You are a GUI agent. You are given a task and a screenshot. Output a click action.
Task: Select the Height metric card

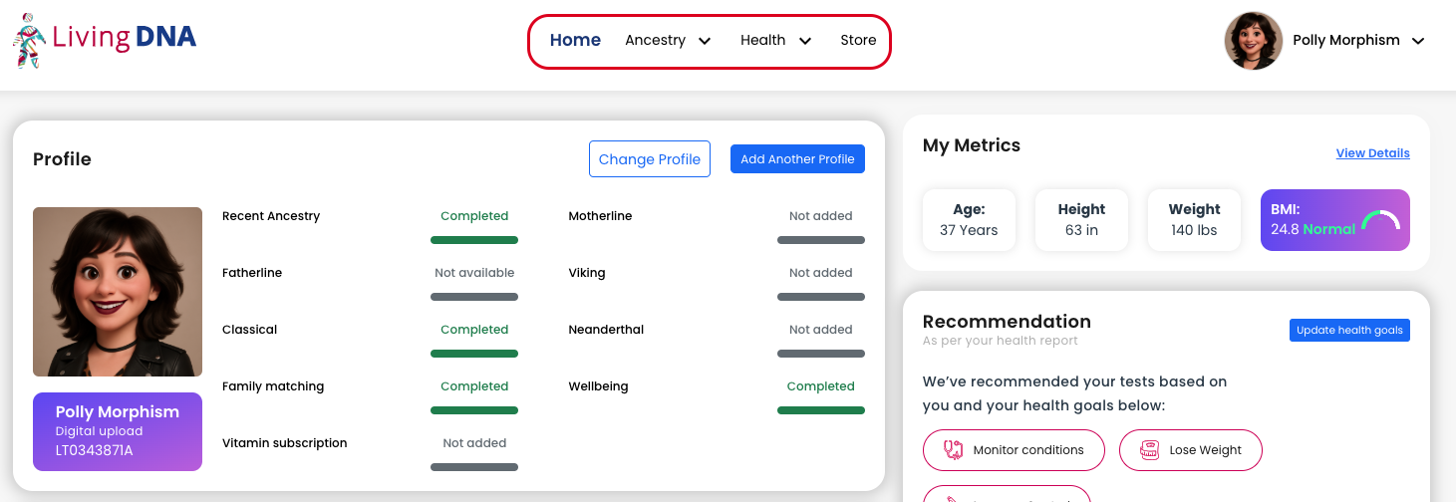1081,220
